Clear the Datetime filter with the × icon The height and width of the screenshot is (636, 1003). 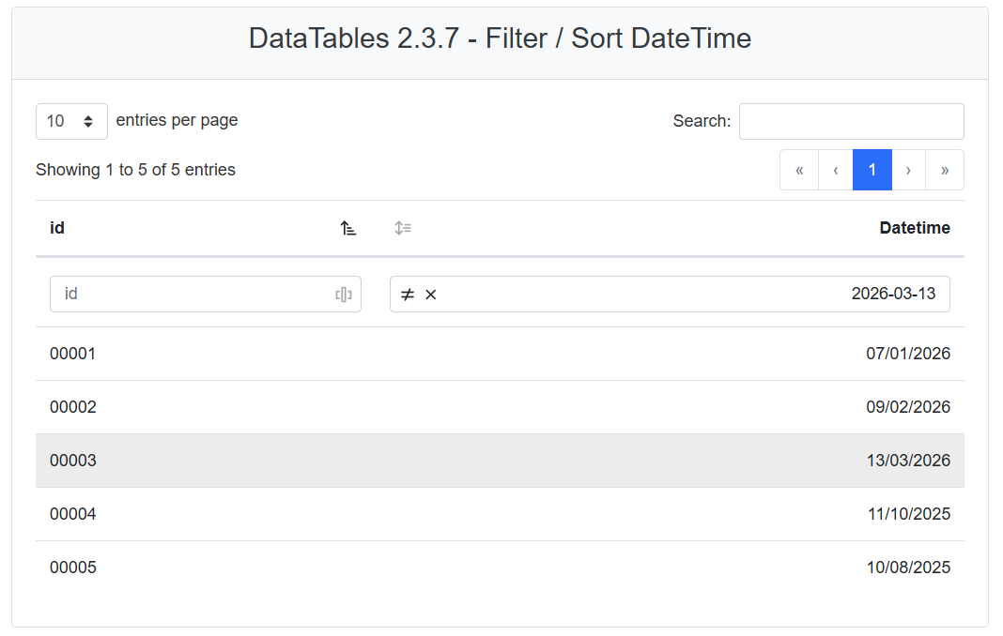point(431,295)
